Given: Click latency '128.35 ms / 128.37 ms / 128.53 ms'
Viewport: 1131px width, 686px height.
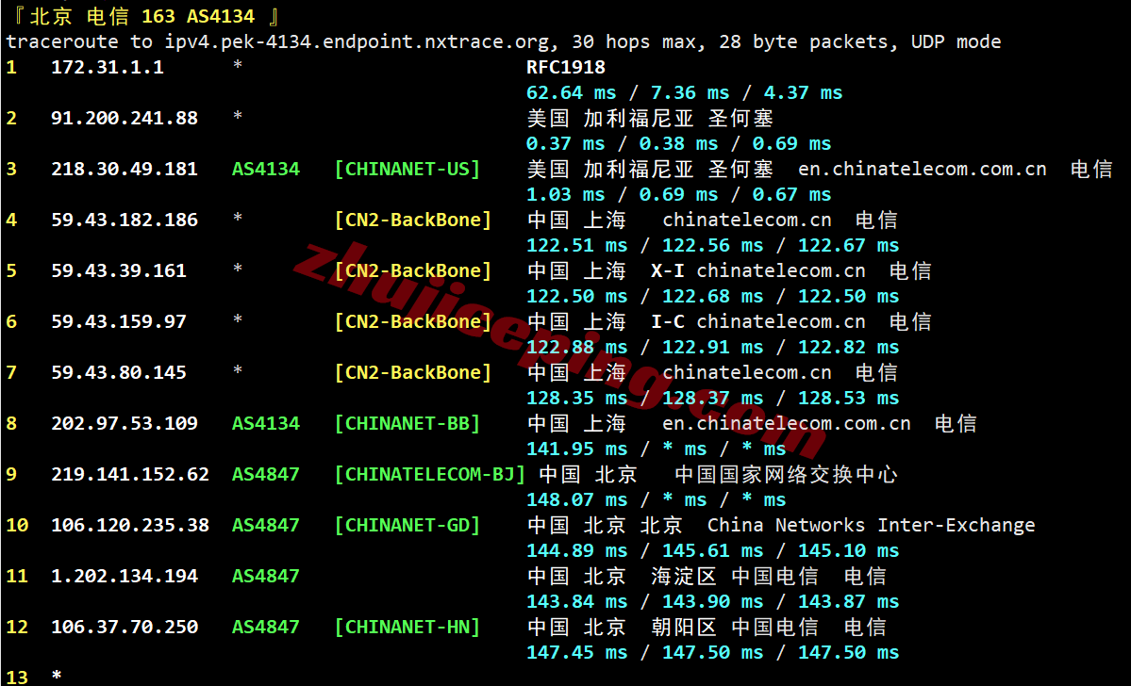Looking at the screenshot, I should point(712,398).
